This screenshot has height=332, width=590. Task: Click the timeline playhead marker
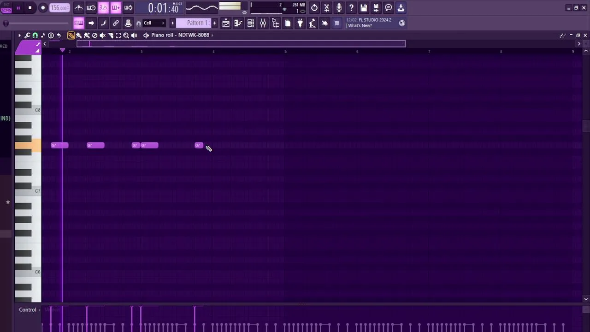click(62, 50)
